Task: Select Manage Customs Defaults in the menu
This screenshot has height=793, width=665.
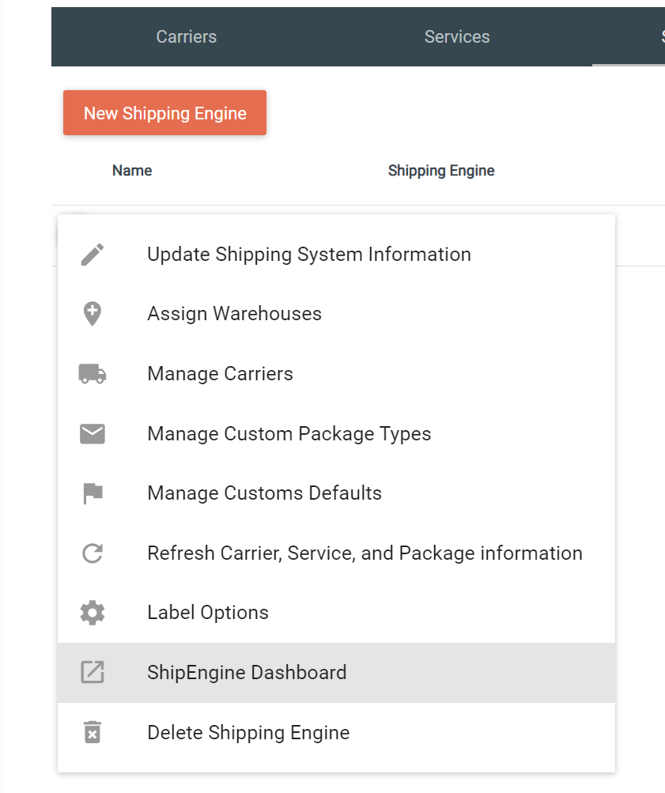Action: 265,493
